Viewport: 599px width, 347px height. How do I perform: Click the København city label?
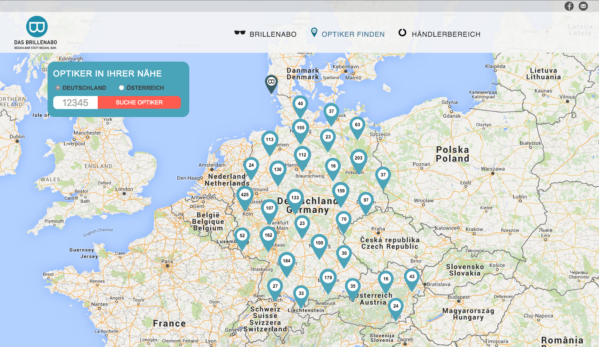[x=346, y=67]
